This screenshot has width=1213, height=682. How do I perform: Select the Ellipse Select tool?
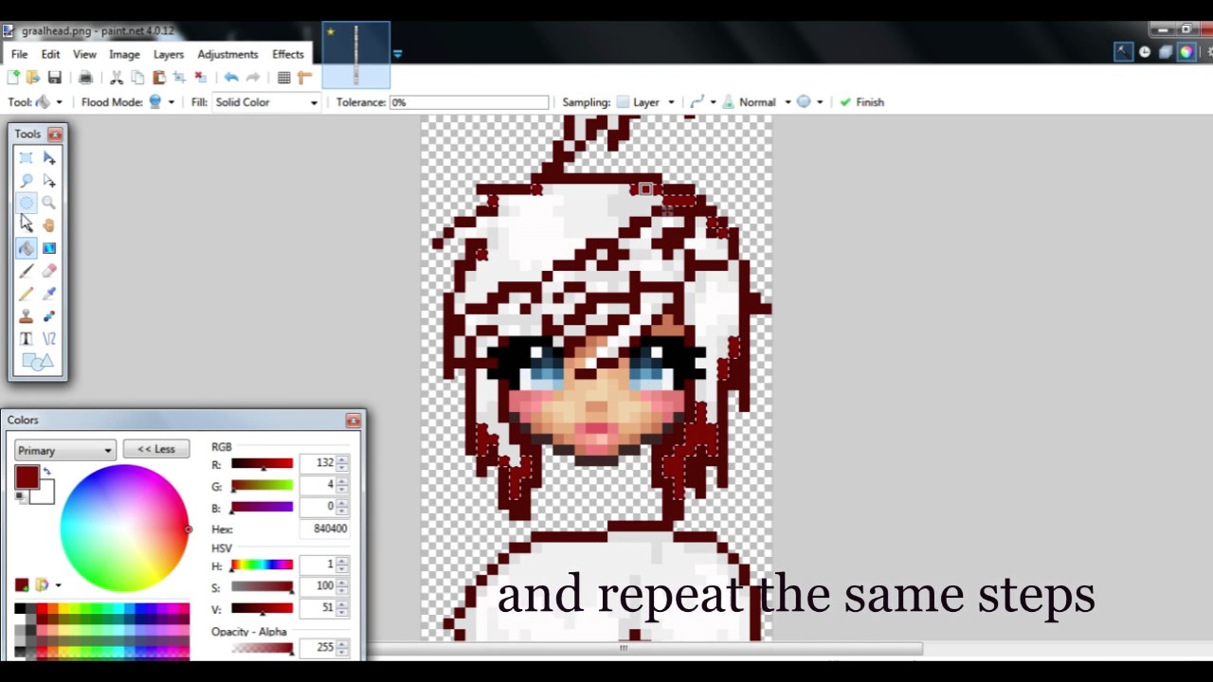click(27, 203)
